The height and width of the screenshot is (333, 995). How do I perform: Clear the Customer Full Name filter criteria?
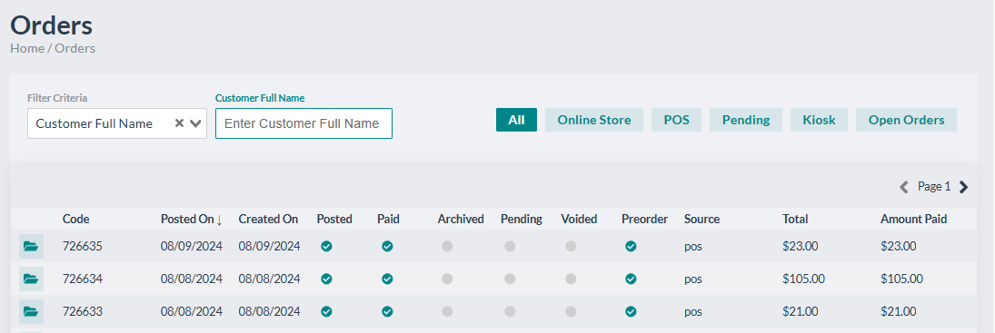[179, 123]
